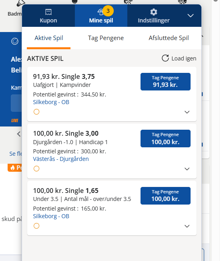The image size is (221, 261).
Task: Select the Badminton shuttlecock sport icon
Action: tap(21, 3)
